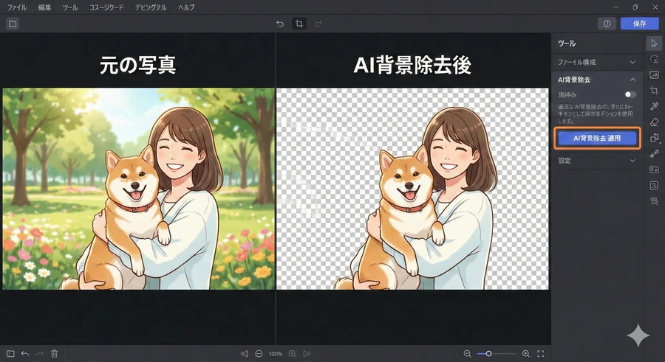Screen dimensions: 665x362
Task: Open the ファイル menu
Action: point(16,7)
